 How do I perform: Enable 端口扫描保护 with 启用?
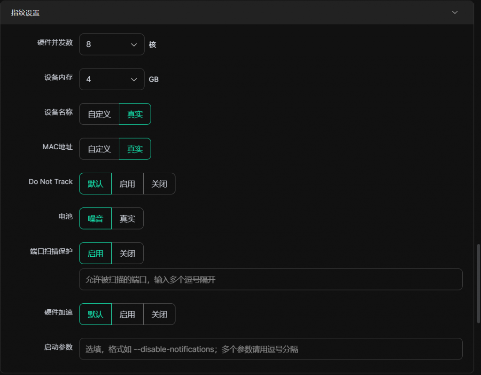click(95, 253)
